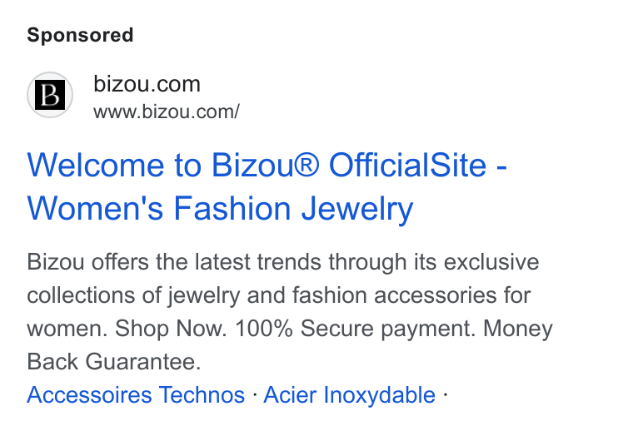Click the 'Money Back Guarantee' text

point(290,345)
